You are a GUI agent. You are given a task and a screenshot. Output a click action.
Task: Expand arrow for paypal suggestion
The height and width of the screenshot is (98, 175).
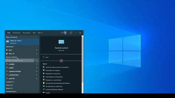[37, 68]
